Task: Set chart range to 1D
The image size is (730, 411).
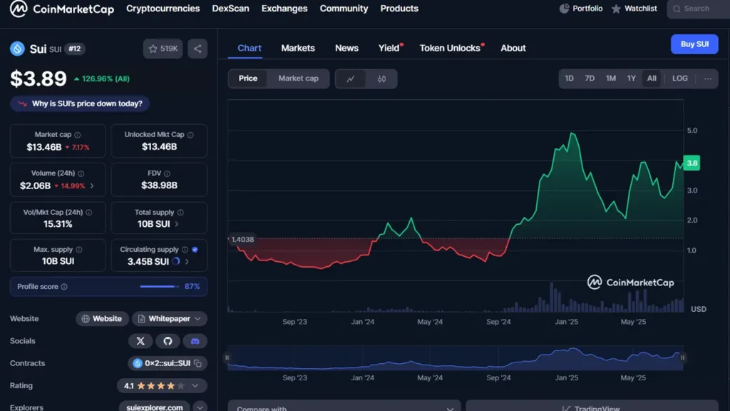Action: [569, 78]
